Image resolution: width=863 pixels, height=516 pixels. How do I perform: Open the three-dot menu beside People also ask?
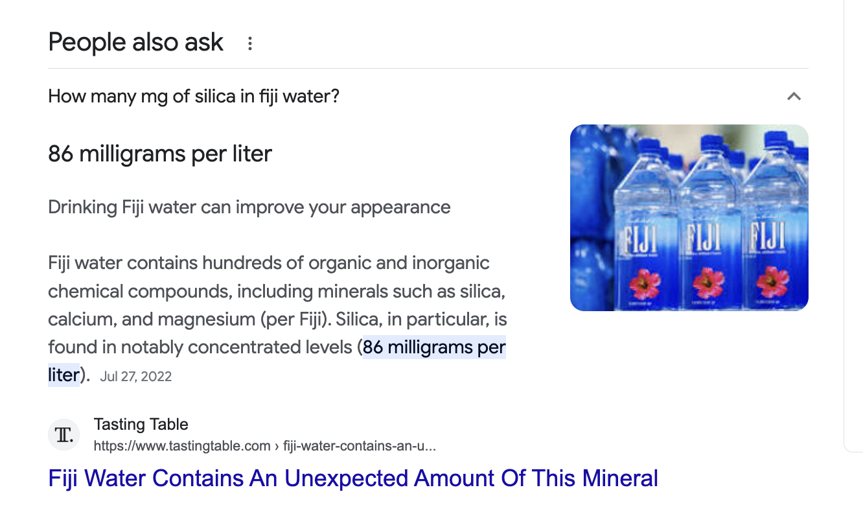coord(250,44)
